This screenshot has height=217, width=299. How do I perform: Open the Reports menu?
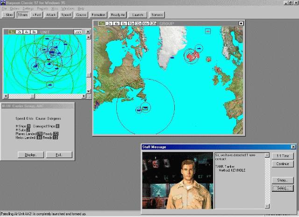pyautogui.click(x=43, y=8)
